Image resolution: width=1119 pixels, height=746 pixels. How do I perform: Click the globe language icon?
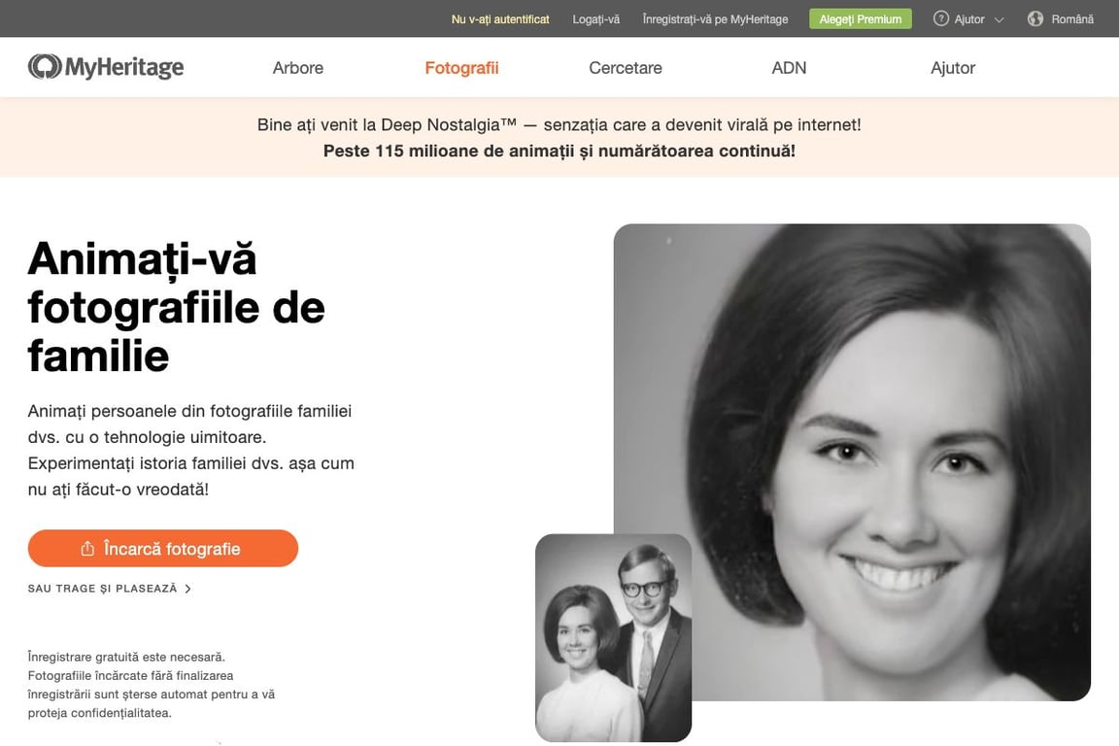pos(1034,18)
